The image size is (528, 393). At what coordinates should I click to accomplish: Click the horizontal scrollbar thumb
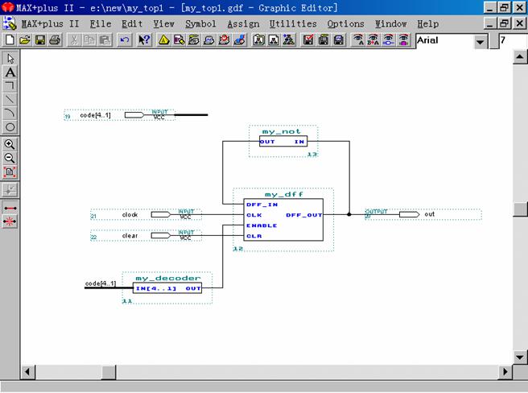point(109,372)
